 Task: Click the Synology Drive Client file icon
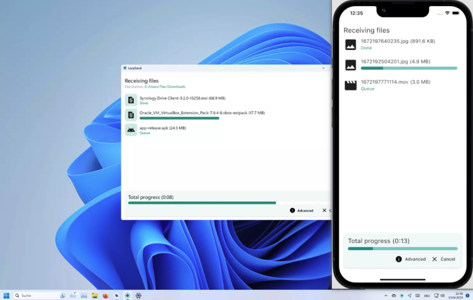click(131, 100)
